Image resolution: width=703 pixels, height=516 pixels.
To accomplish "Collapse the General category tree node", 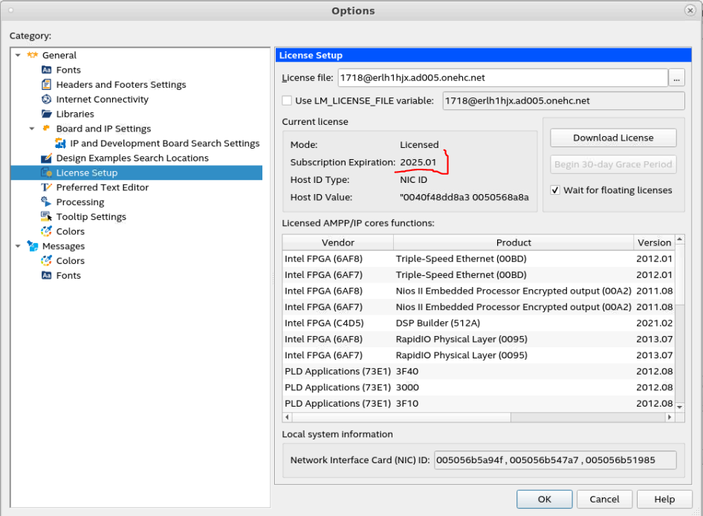I will pos(18,55).
